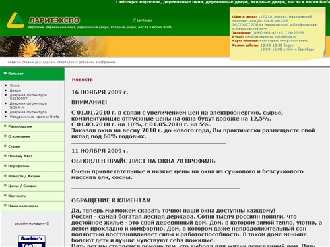
Task: Select Почему МЫ? menu item
Action: pos(32,156)
